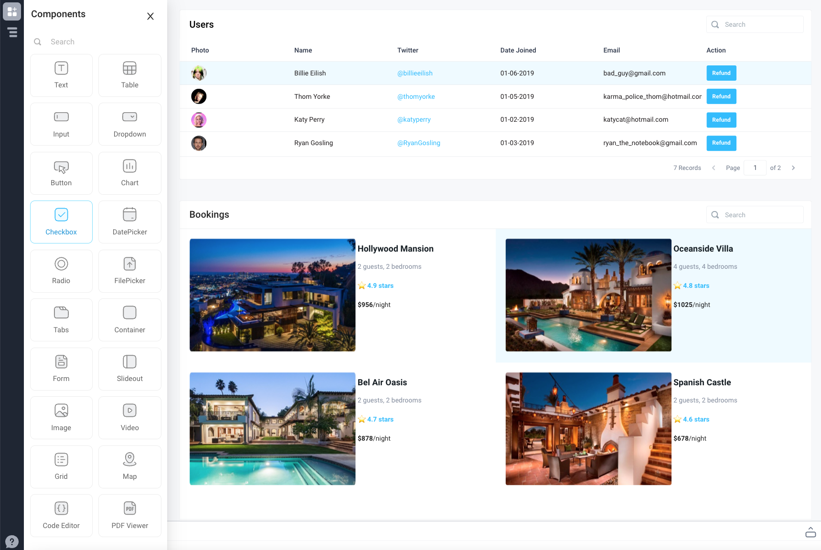This screenshot has height=550, width=821.
Task: Click the 4.9 stars rating on Hollywood Mansion
Action: point(380,286)
